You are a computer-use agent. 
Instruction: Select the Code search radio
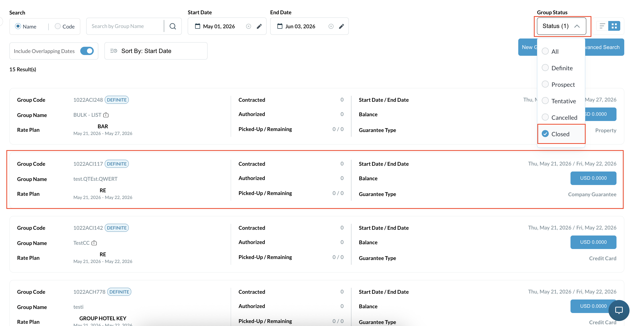58,26
